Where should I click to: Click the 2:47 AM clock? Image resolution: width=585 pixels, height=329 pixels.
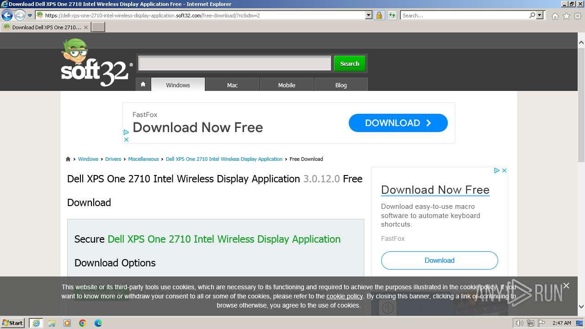(561, 323)
